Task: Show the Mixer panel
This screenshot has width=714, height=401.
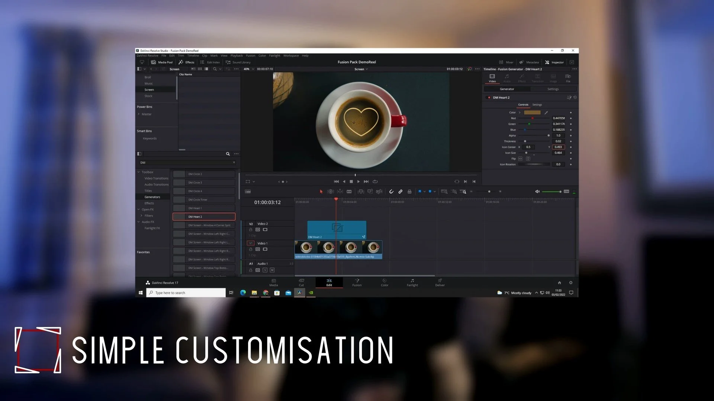Action: coord(506,62)
